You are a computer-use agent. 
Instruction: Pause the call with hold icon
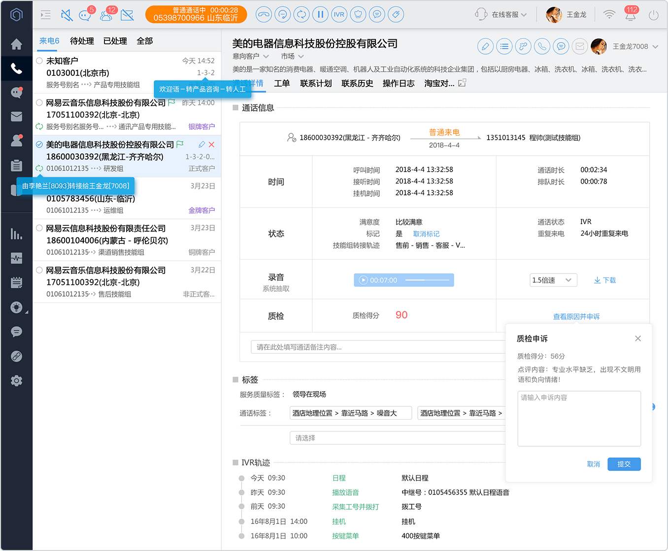320,14
